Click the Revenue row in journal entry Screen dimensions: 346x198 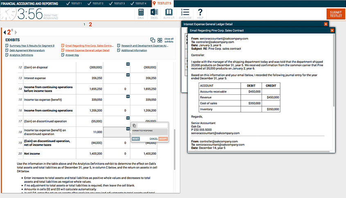(240, 97)
